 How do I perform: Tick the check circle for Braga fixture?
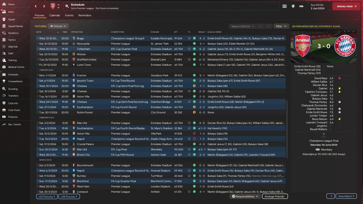coord(38,38)
